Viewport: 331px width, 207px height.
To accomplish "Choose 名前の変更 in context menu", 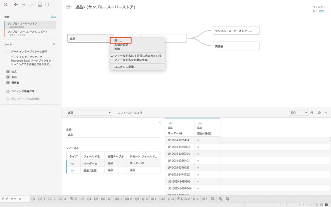I will (x=121, y=45).
